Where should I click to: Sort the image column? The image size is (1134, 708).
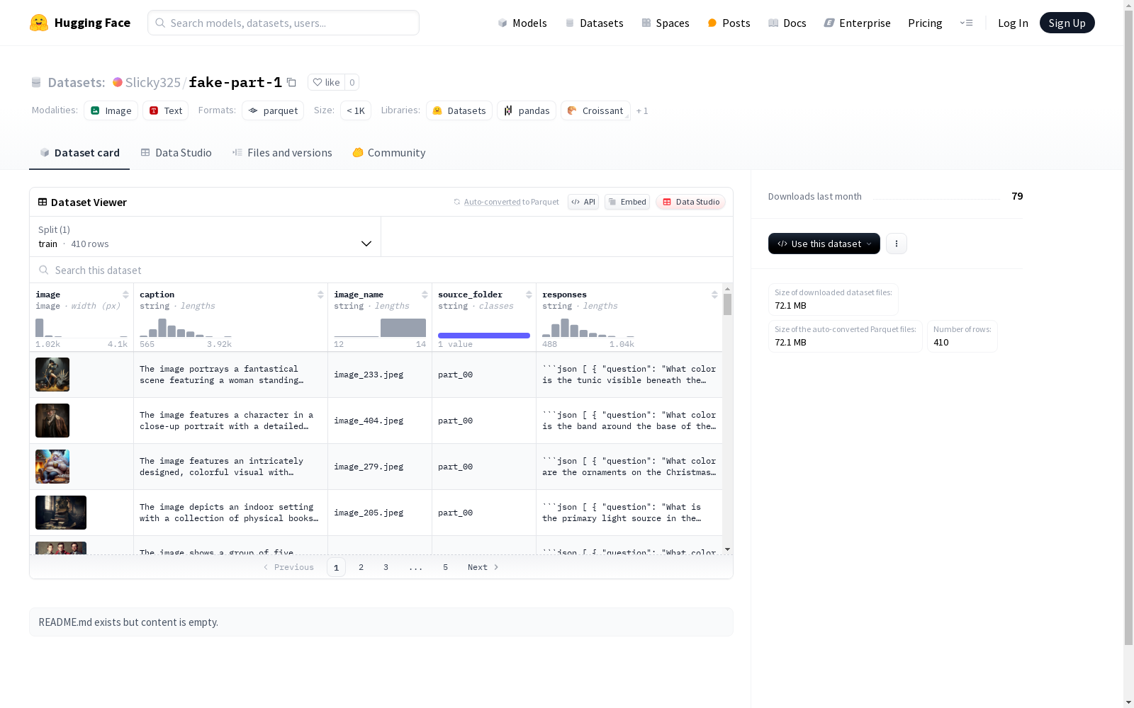(125, 295)
